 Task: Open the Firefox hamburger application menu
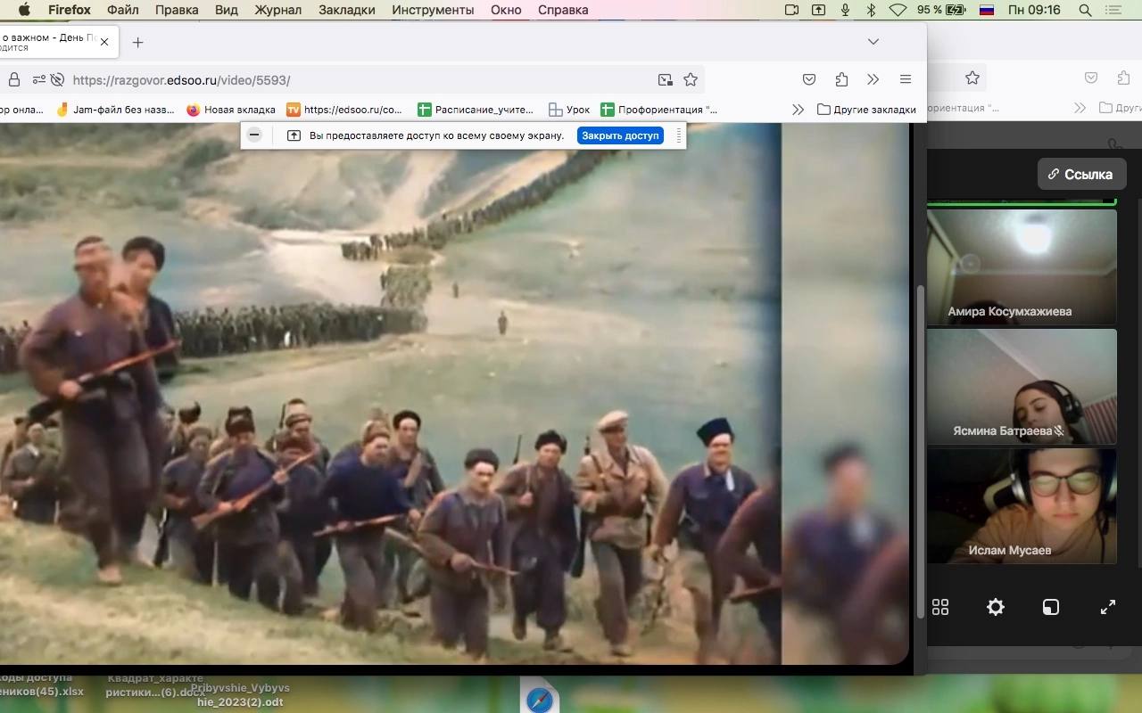pyautogui.click(x=906, y=79)
